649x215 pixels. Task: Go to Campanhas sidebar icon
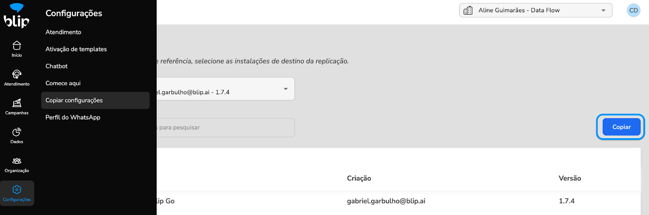tap(17, 103)
